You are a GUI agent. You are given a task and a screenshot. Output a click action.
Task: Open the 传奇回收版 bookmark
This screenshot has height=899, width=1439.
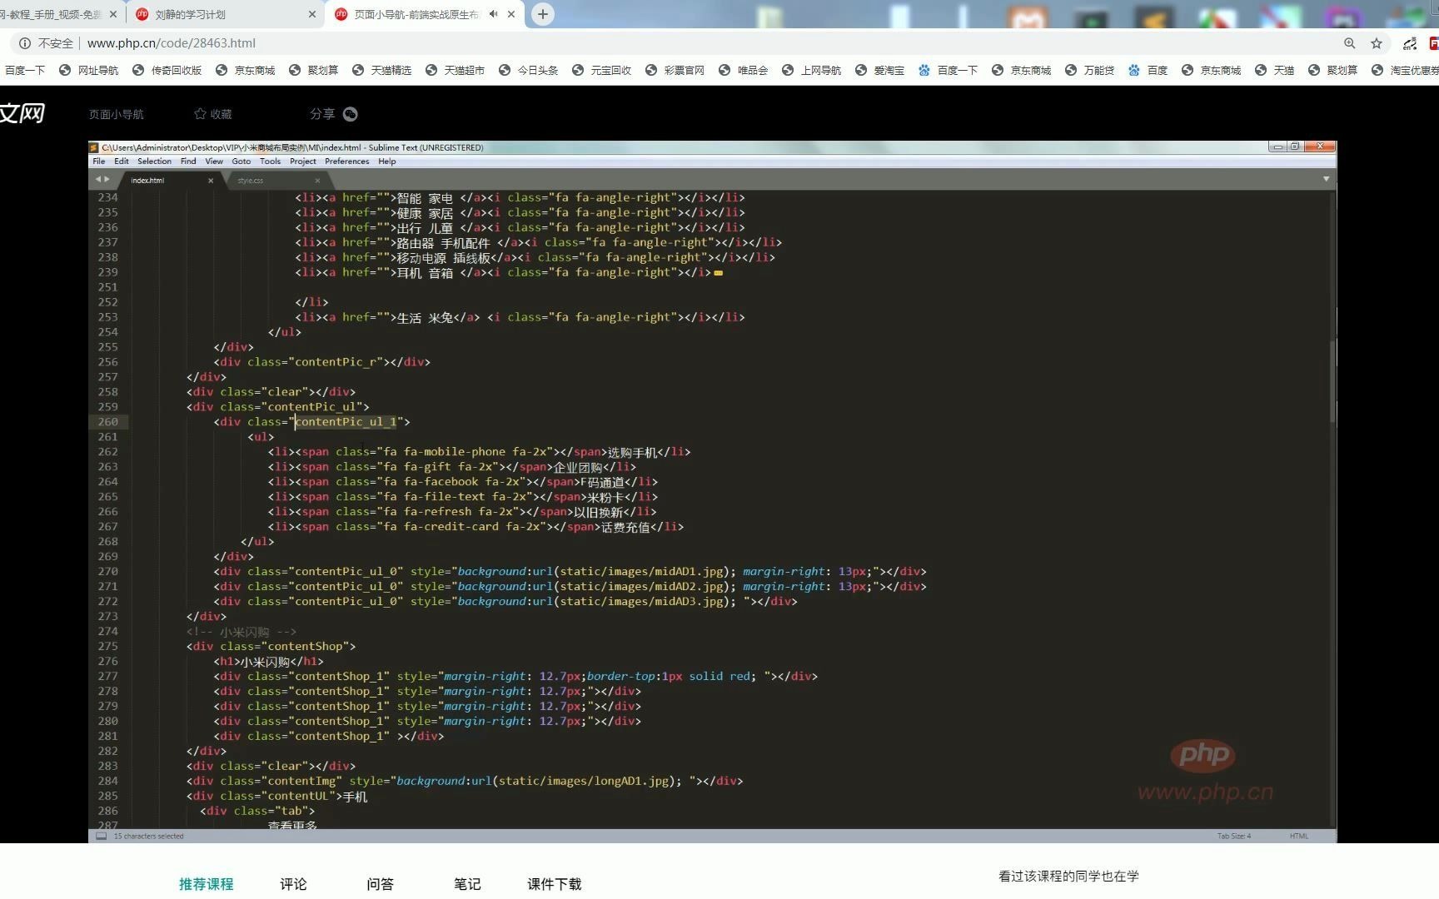tap(167, 71)
